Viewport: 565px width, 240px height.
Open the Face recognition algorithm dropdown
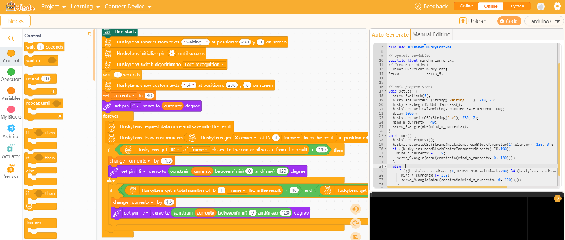204,64
